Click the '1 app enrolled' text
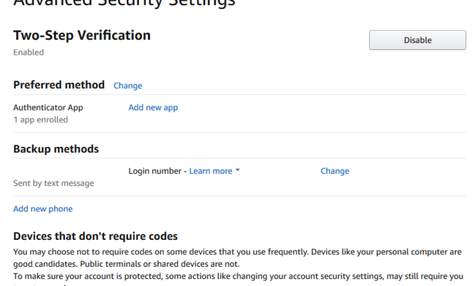Screen dimensions: 474x286 point(40,119)
